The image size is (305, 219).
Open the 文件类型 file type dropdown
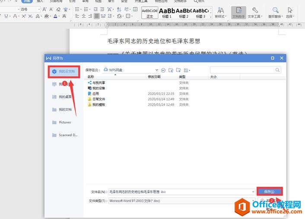182,201
